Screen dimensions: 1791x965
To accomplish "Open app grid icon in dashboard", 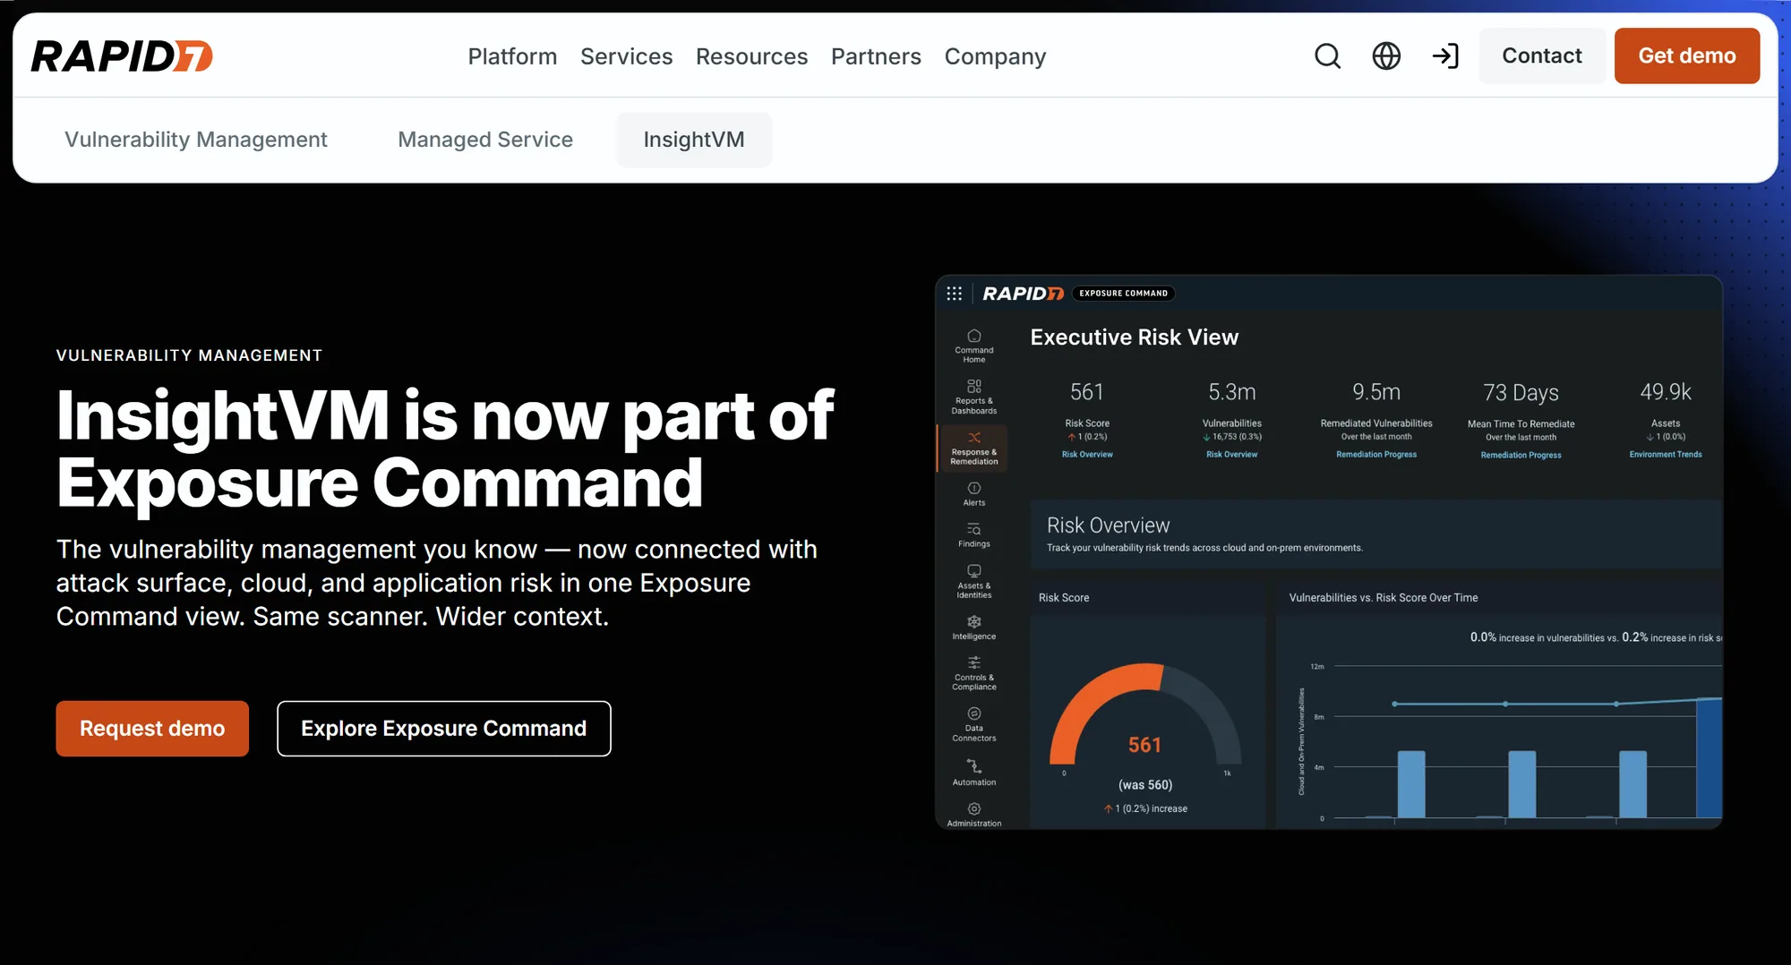I will click(955, 293).
